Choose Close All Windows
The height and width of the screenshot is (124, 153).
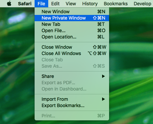(72, 53)
